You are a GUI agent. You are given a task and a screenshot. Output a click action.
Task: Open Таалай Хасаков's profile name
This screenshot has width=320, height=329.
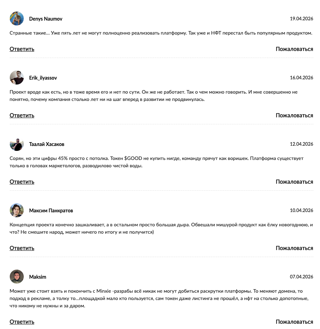click(x=47, y=144)
